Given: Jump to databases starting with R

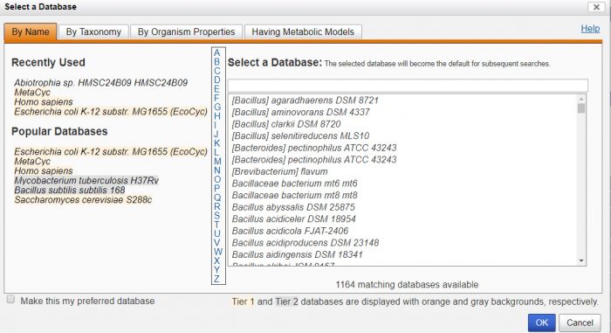Looking at the screenshot, I should pyautogui.click(x=217, y=206).
